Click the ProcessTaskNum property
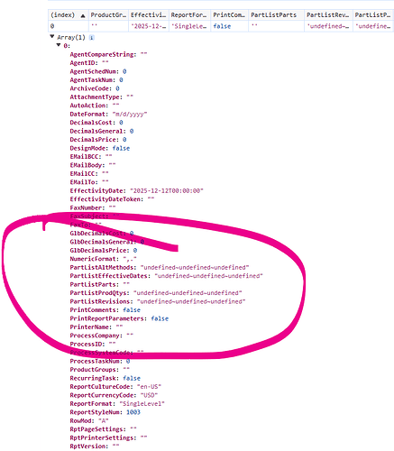Screen dimensions: 394x451 [x=96, y=361]
